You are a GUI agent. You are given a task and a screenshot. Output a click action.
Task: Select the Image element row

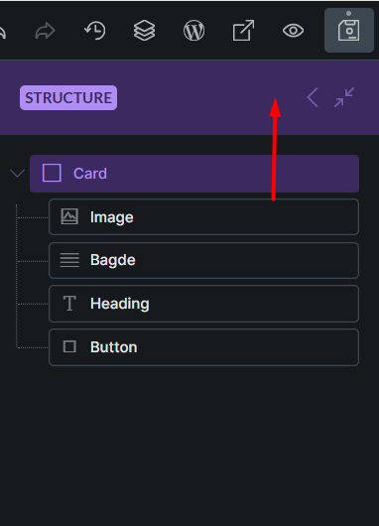(x=204, y=217)
